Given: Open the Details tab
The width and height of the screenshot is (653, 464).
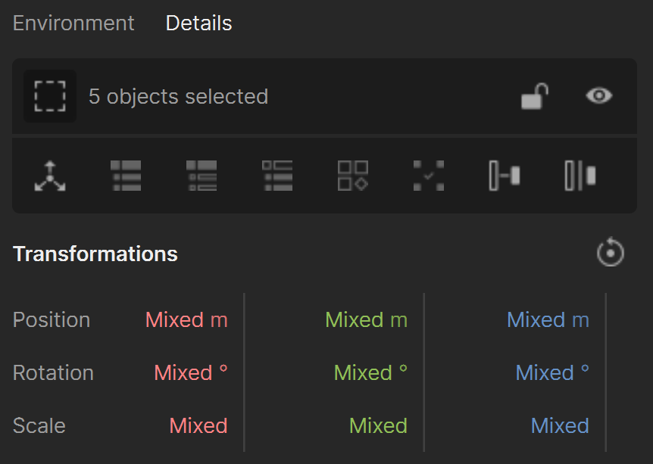Looking at the screenshot, I should 198,23.
